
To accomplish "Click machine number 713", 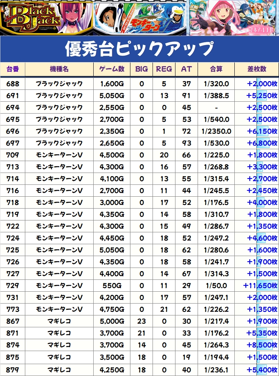I will 13,167.
